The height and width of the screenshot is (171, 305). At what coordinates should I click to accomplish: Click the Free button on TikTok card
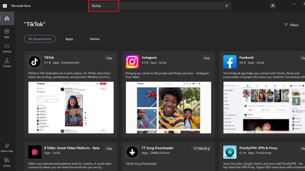[x=109, y=58]
